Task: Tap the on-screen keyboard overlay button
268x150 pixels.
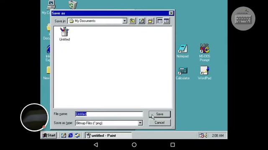Action: [243, 18]
